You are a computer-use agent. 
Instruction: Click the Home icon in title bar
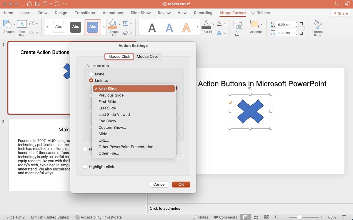click(x=29, y=4)
